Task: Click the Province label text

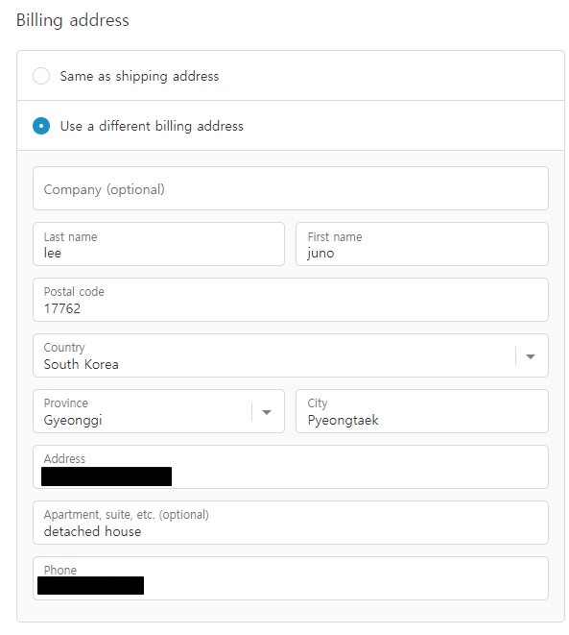Action: pos(65,403)
